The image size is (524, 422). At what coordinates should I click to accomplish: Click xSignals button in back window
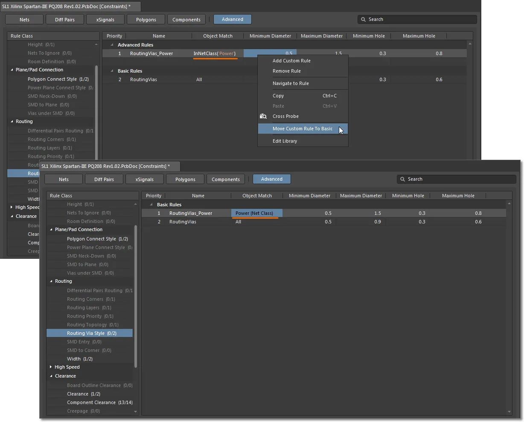click(105, 19)
